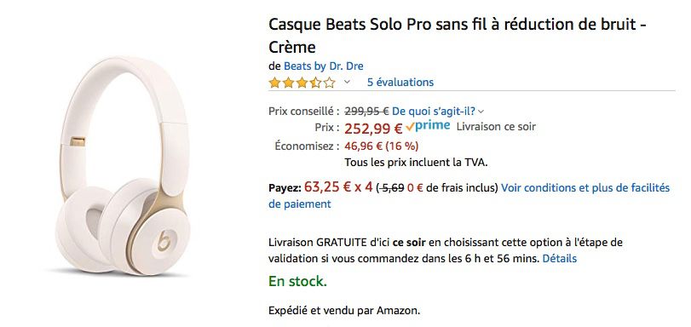Click the Prime checkmark icon
The width and height of the screenshot is (691, 327).
coord(410,127)
